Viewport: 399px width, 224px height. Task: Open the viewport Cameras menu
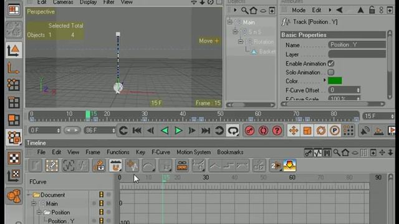point(63,2)
